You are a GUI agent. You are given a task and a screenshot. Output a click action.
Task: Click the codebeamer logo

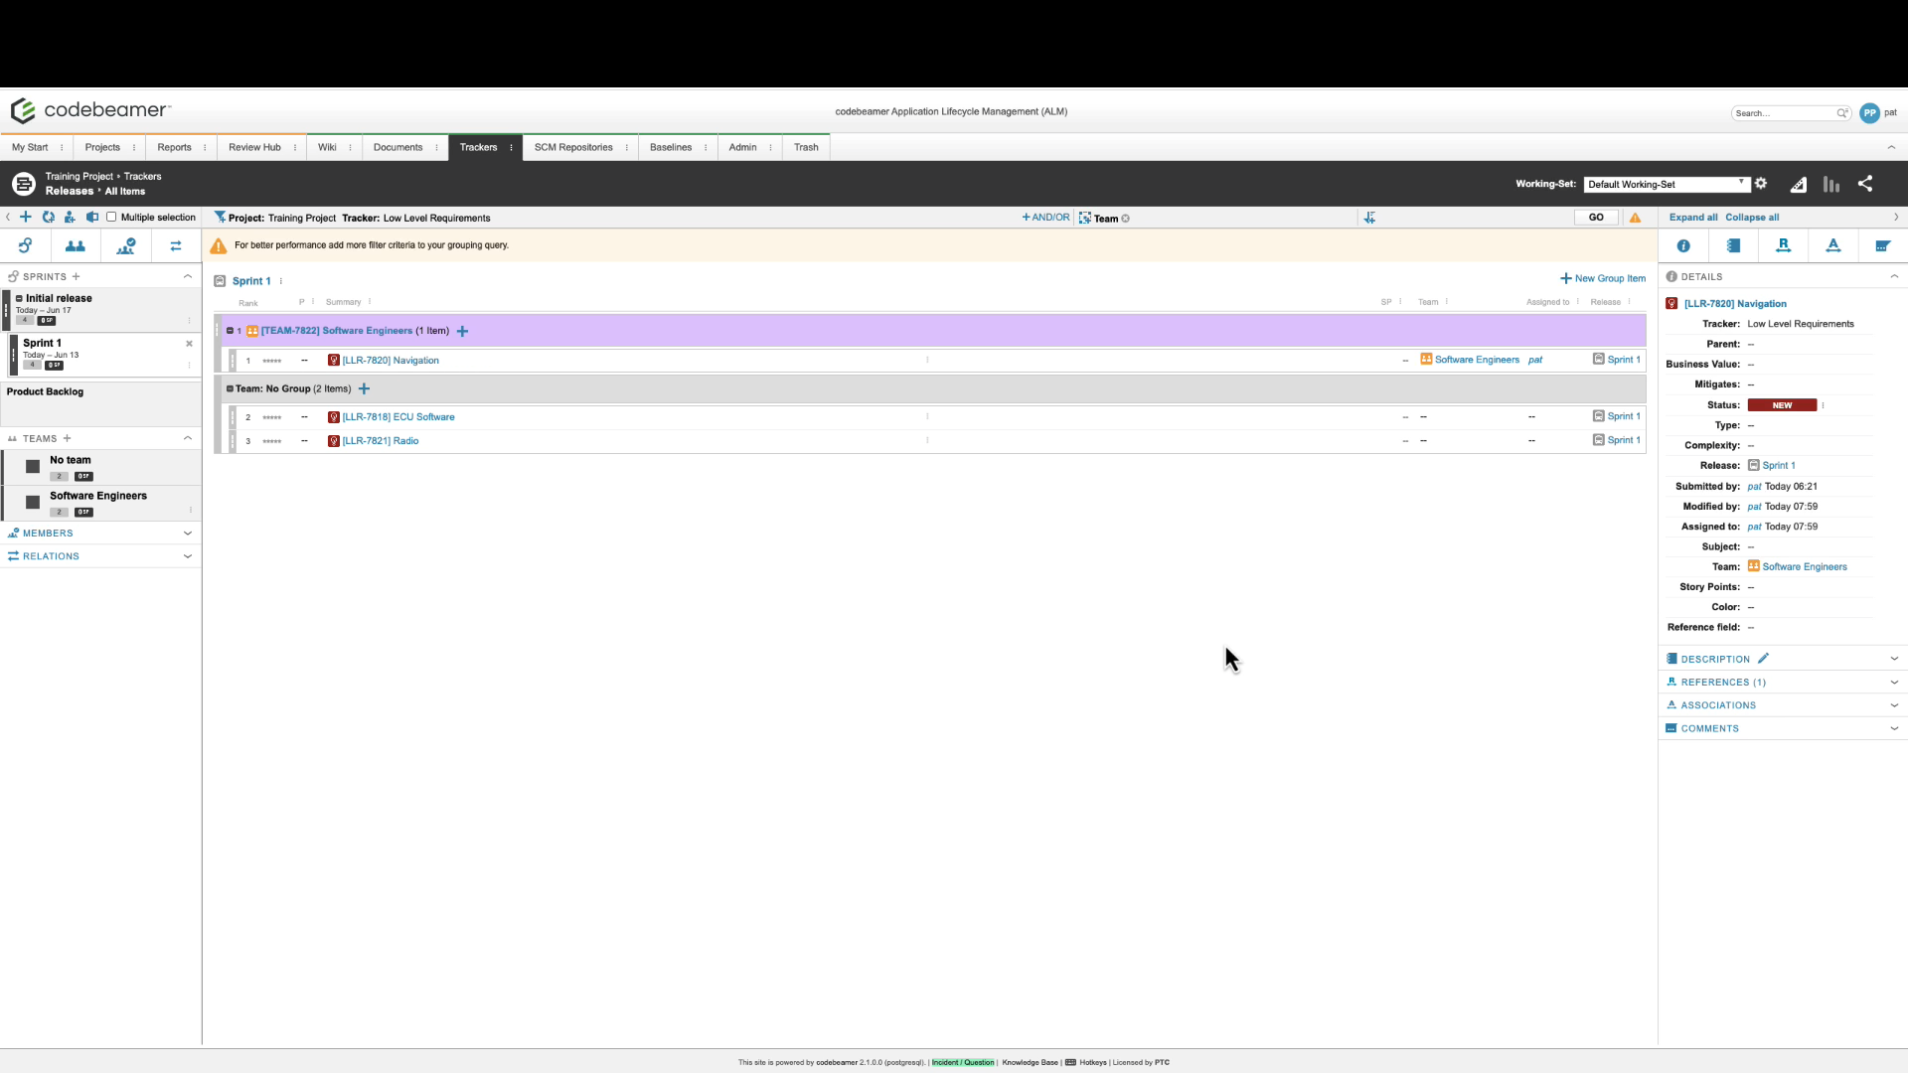90,110
